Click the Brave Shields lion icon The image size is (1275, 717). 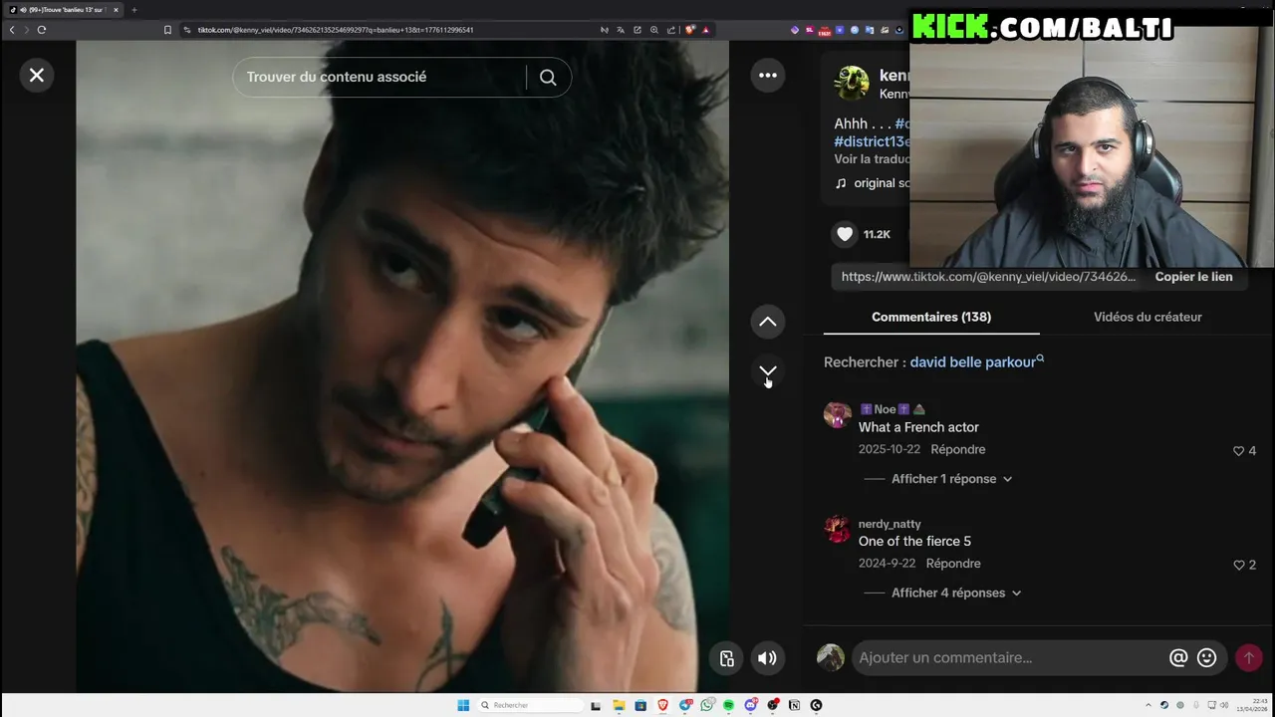(689, 30)
